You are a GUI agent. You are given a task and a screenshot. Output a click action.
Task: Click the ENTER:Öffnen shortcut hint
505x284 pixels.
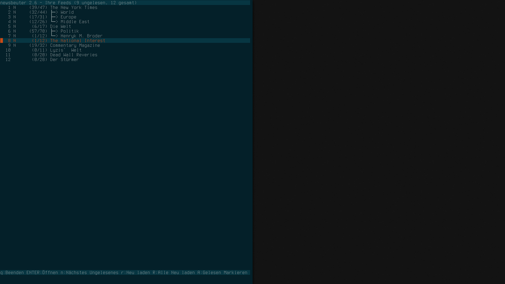tap(42, 272)
